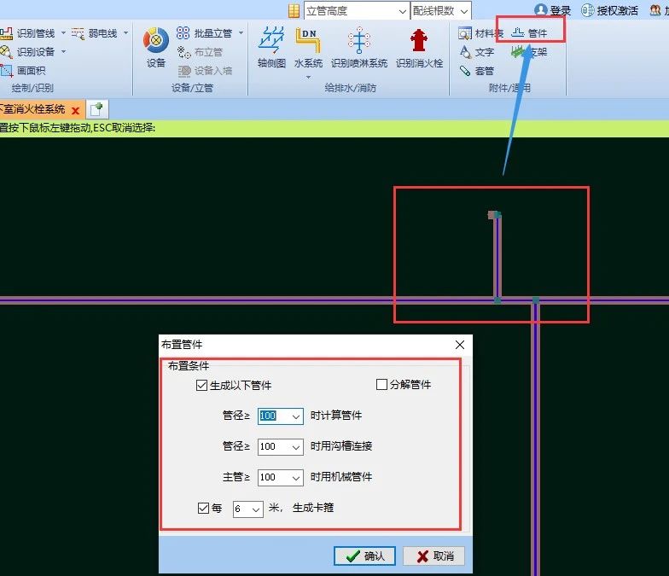The width and height of the screenshot is (669, 576).
Task: Click the 确认 confirm button
Action: pyautogui.click(x=364, y=556)
